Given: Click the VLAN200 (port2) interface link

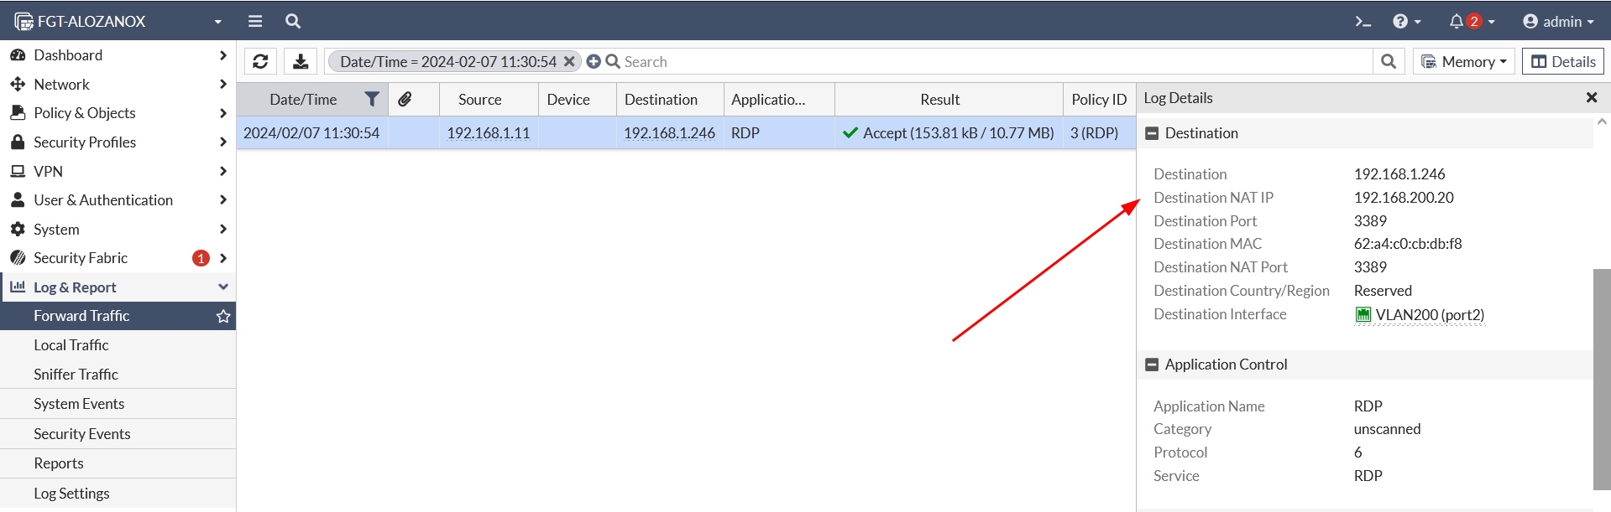Looking at the screenshot, I should (1429, 315).
